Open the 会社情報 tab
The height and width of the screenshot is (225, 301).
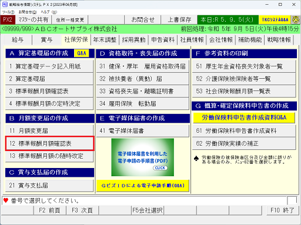pyautogui.click(x=221, y=40)
